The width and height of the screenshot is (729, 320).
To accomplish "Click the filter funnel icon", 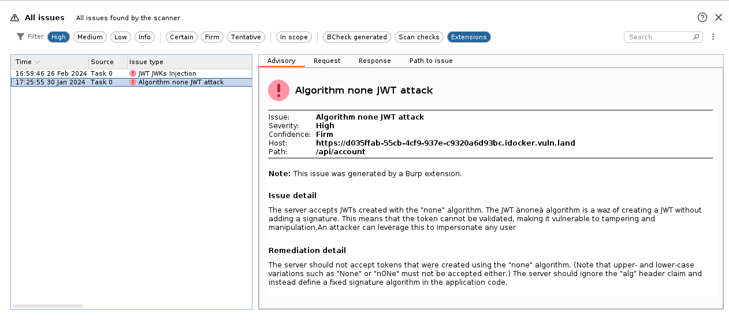I will click(x=20, y=37).
